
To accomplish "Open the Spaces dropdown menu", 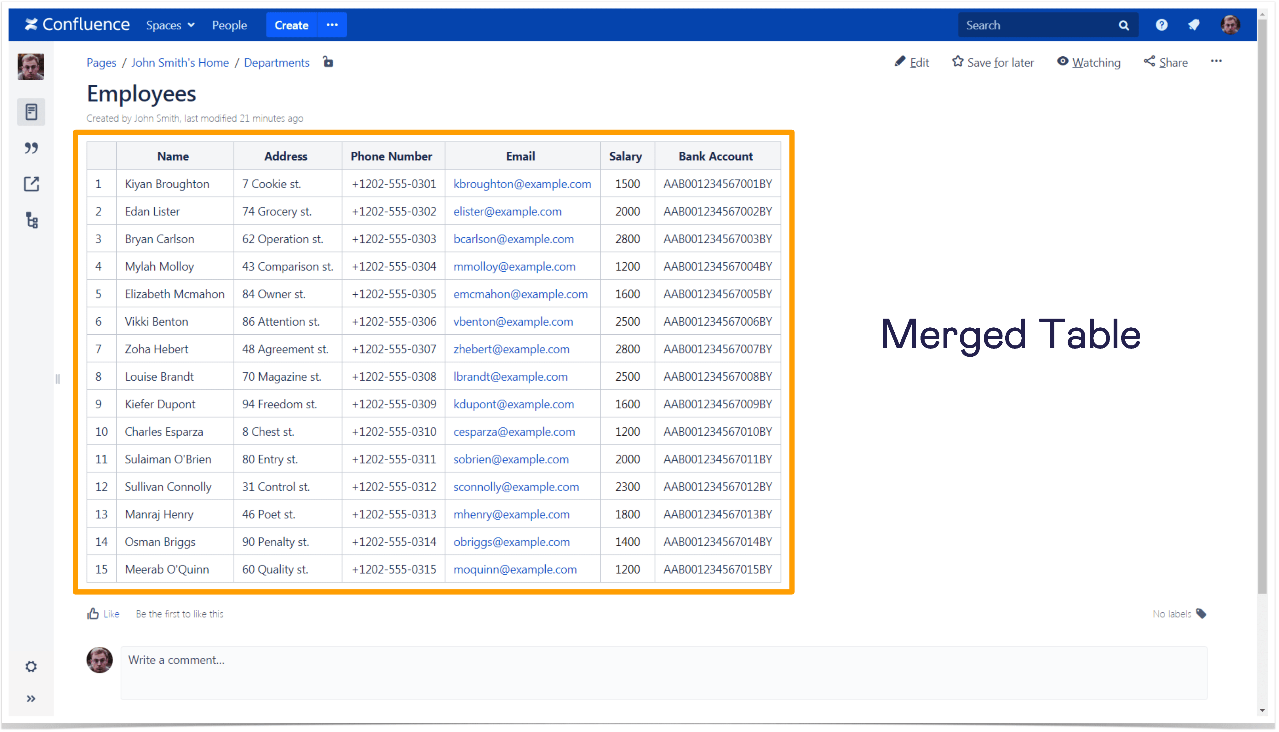I will point(170,25).
